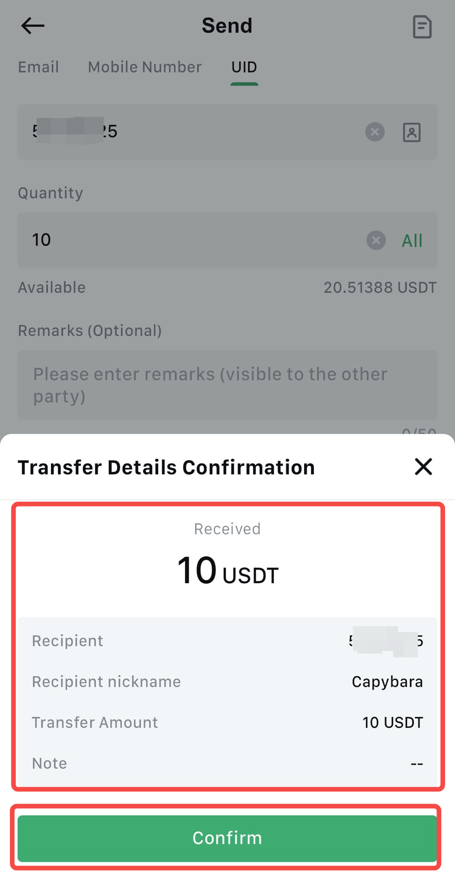Viewport: 455px width, 890px height.
Task: Tap the All quantity link
Action: tap(412, 241)
